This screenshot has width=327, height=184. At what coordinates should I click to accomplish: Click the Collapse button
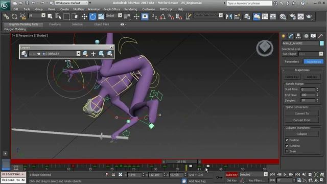coord(302,134)
